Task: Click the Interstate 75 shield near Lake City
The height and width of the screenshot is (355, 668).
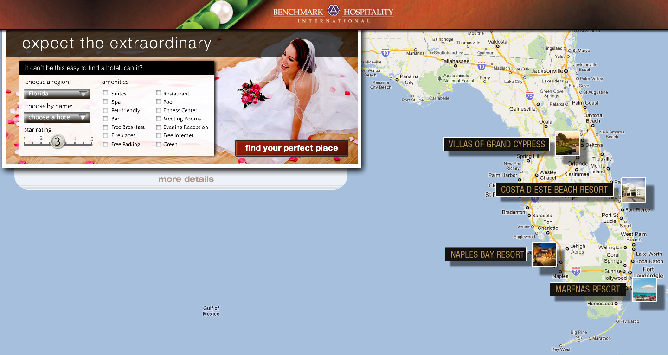Action: pyautogui.click(x=530, y=96)
